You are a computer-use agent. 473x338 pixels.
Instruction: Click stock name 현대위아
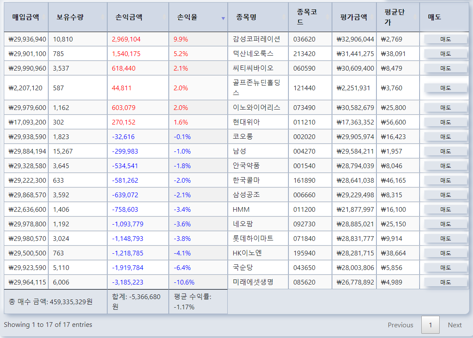tap(246, 122)
